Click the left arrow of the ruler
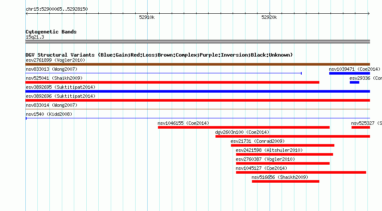This screenshot has height=211, width=382. click(27, 14)
